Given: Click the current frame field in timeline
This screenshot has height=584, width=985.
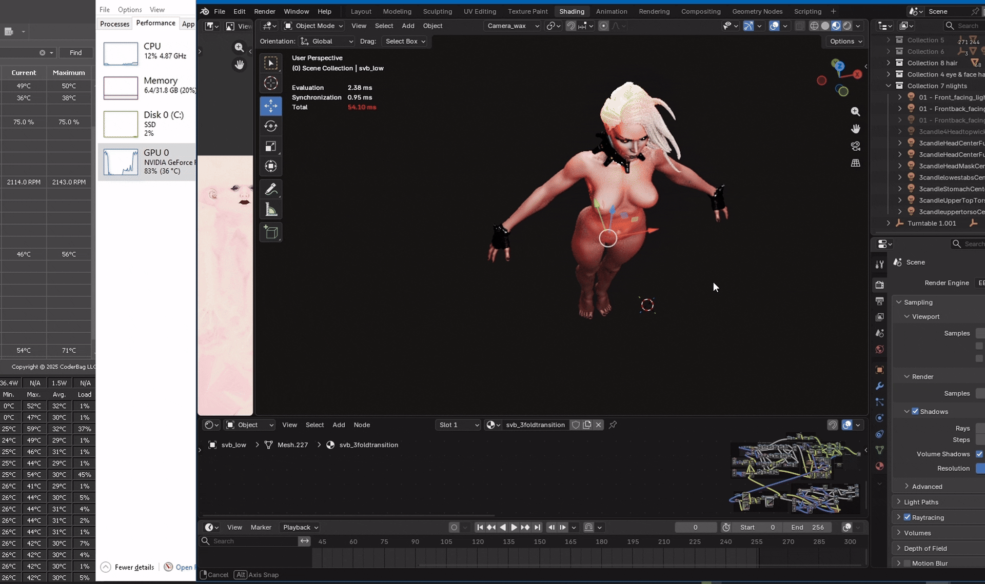Looking at the screenshot, I should (695, 527).
